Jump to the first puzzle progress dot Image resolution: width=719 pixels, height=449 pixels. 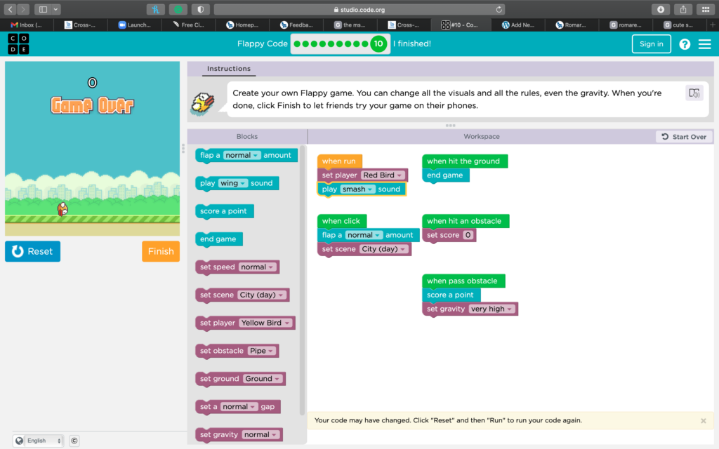coord(297,44)
